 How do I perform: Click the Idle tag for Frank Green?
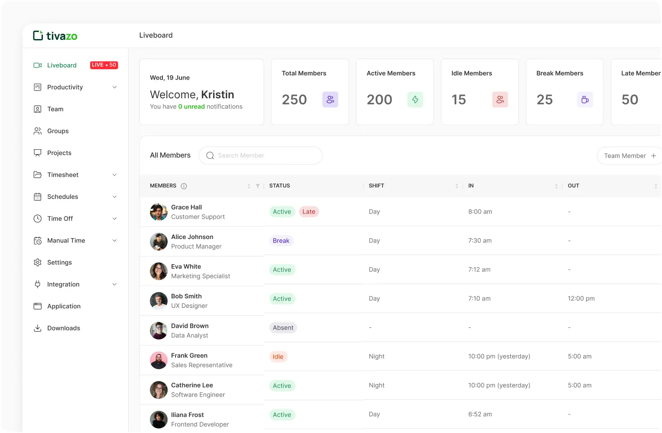(278, 357)
